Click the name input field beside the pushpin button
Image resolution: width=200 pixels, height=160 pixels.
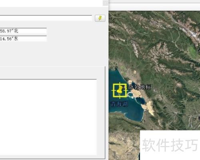click(46, 18)
